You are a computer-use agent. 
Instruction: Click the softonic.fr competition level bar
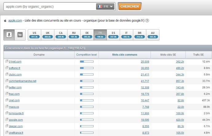[x=87, y=68]
